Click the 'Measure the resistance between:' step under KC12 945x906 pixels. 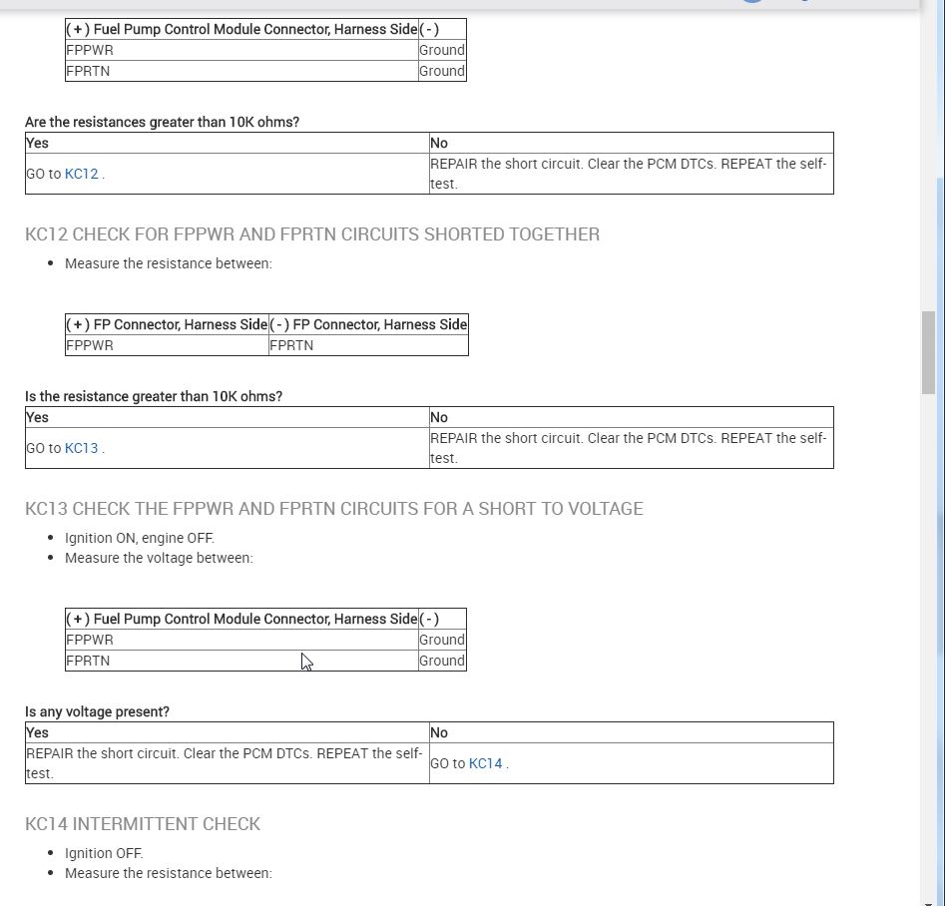pos(169,263)
